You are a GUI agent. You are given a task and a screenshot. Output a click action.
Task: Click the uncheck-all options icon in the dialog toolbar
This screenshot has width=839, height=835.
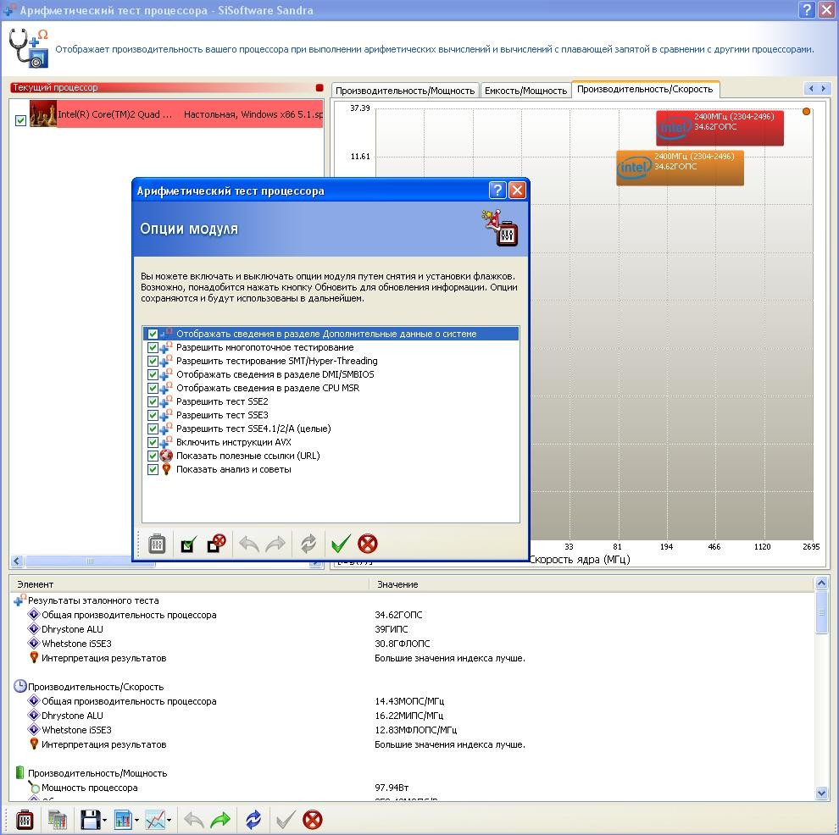pyautogui.click(x=217, y=545)
